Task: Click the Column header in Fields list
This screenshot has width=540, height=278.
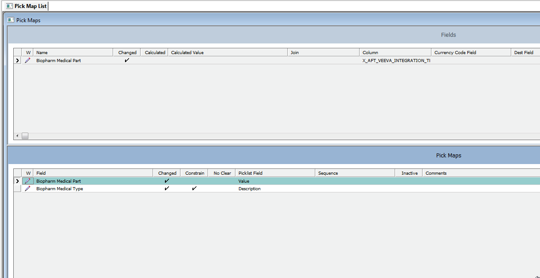Action: click(x=395, y=52)
